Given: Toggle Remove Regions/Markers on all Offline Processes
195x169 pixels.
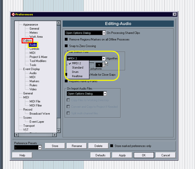Looking at the screenshot, I should pos(66,39).
